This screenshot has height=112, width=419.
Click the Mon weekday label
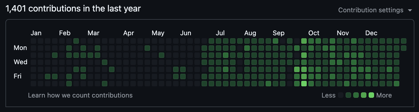[20, 48]
